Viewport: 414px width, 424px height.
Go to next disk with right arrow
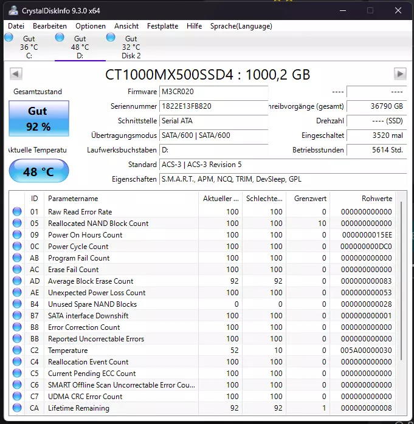(400, 74)
